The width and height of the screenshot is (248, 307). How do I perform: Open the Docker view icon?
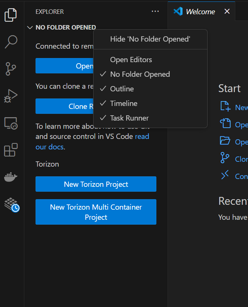11,177
